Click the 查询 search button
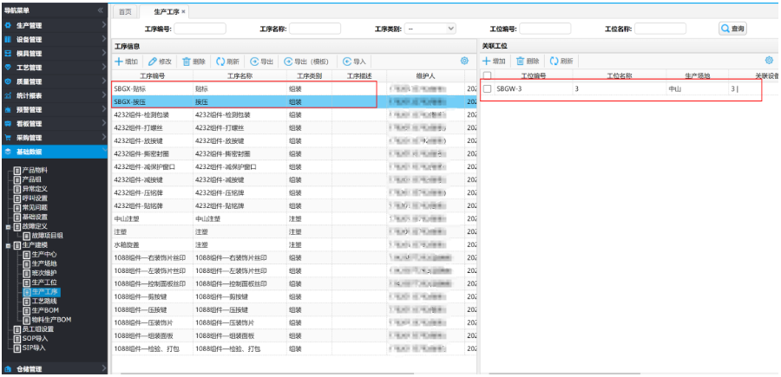Screen dimensions: 781x377 point(732,29)
